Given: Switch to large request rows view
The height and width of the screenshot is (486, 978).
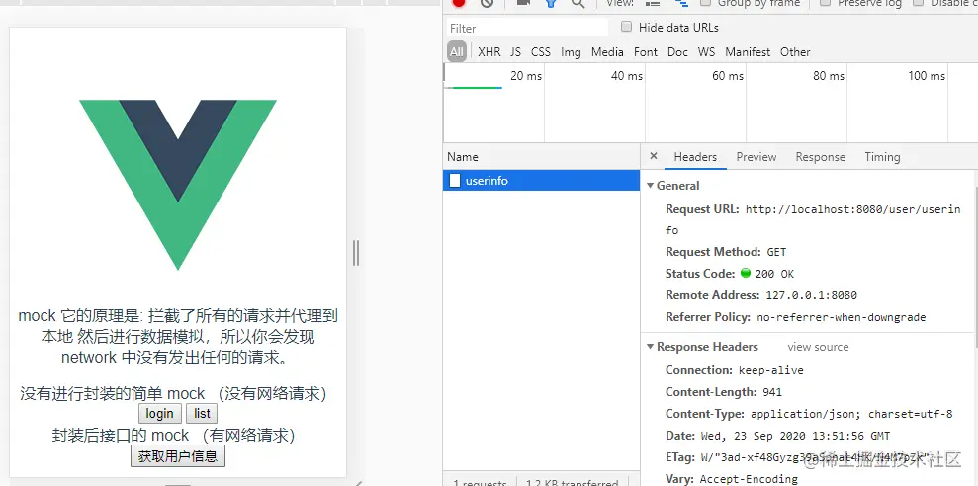Looking at the screenshot, I should point(653,3).
